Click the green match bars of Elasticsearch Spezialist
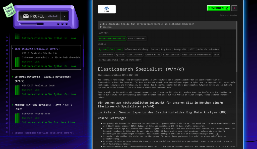 (17, 62)
